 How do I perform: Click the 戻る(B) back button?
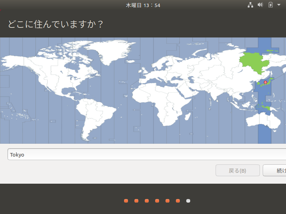click(238, 170)
